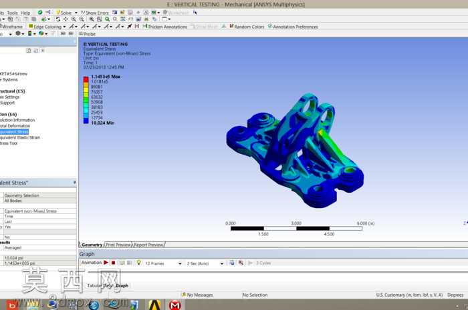The image size is (468, 310).
Task: Pin the Details of Equivalent Stress panel
Action: [74, 183]
